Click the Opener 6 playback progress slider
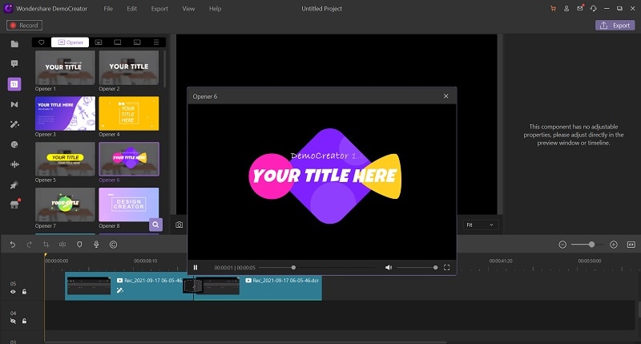The height and width of the screenshot is (344, 641). [318, 268]
